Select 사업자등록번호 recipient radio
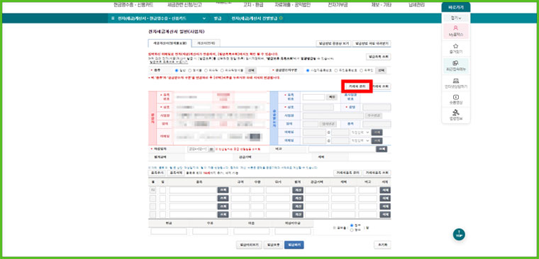This screenshot has height=259, width=539. pos(308,70)
